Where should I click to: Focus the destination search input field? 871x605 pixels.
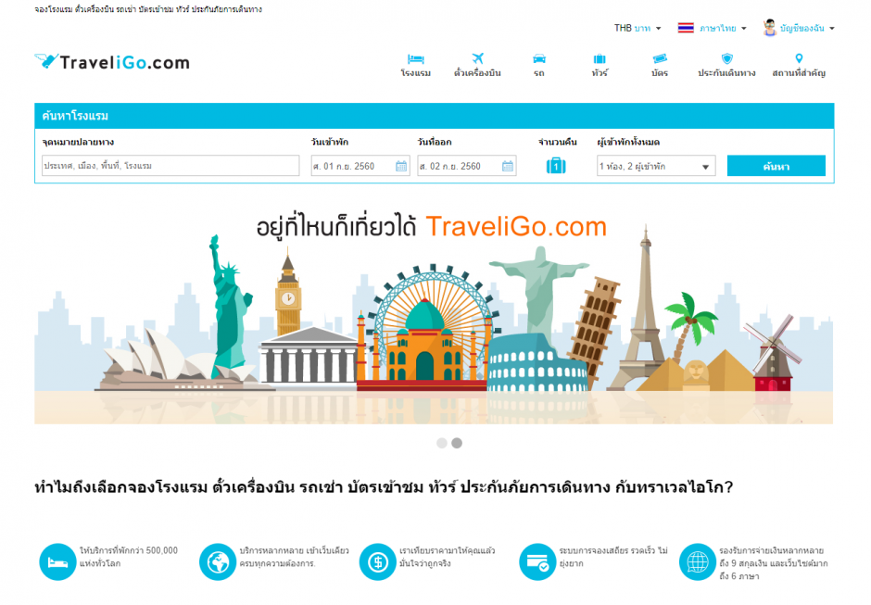click(170, 166)
